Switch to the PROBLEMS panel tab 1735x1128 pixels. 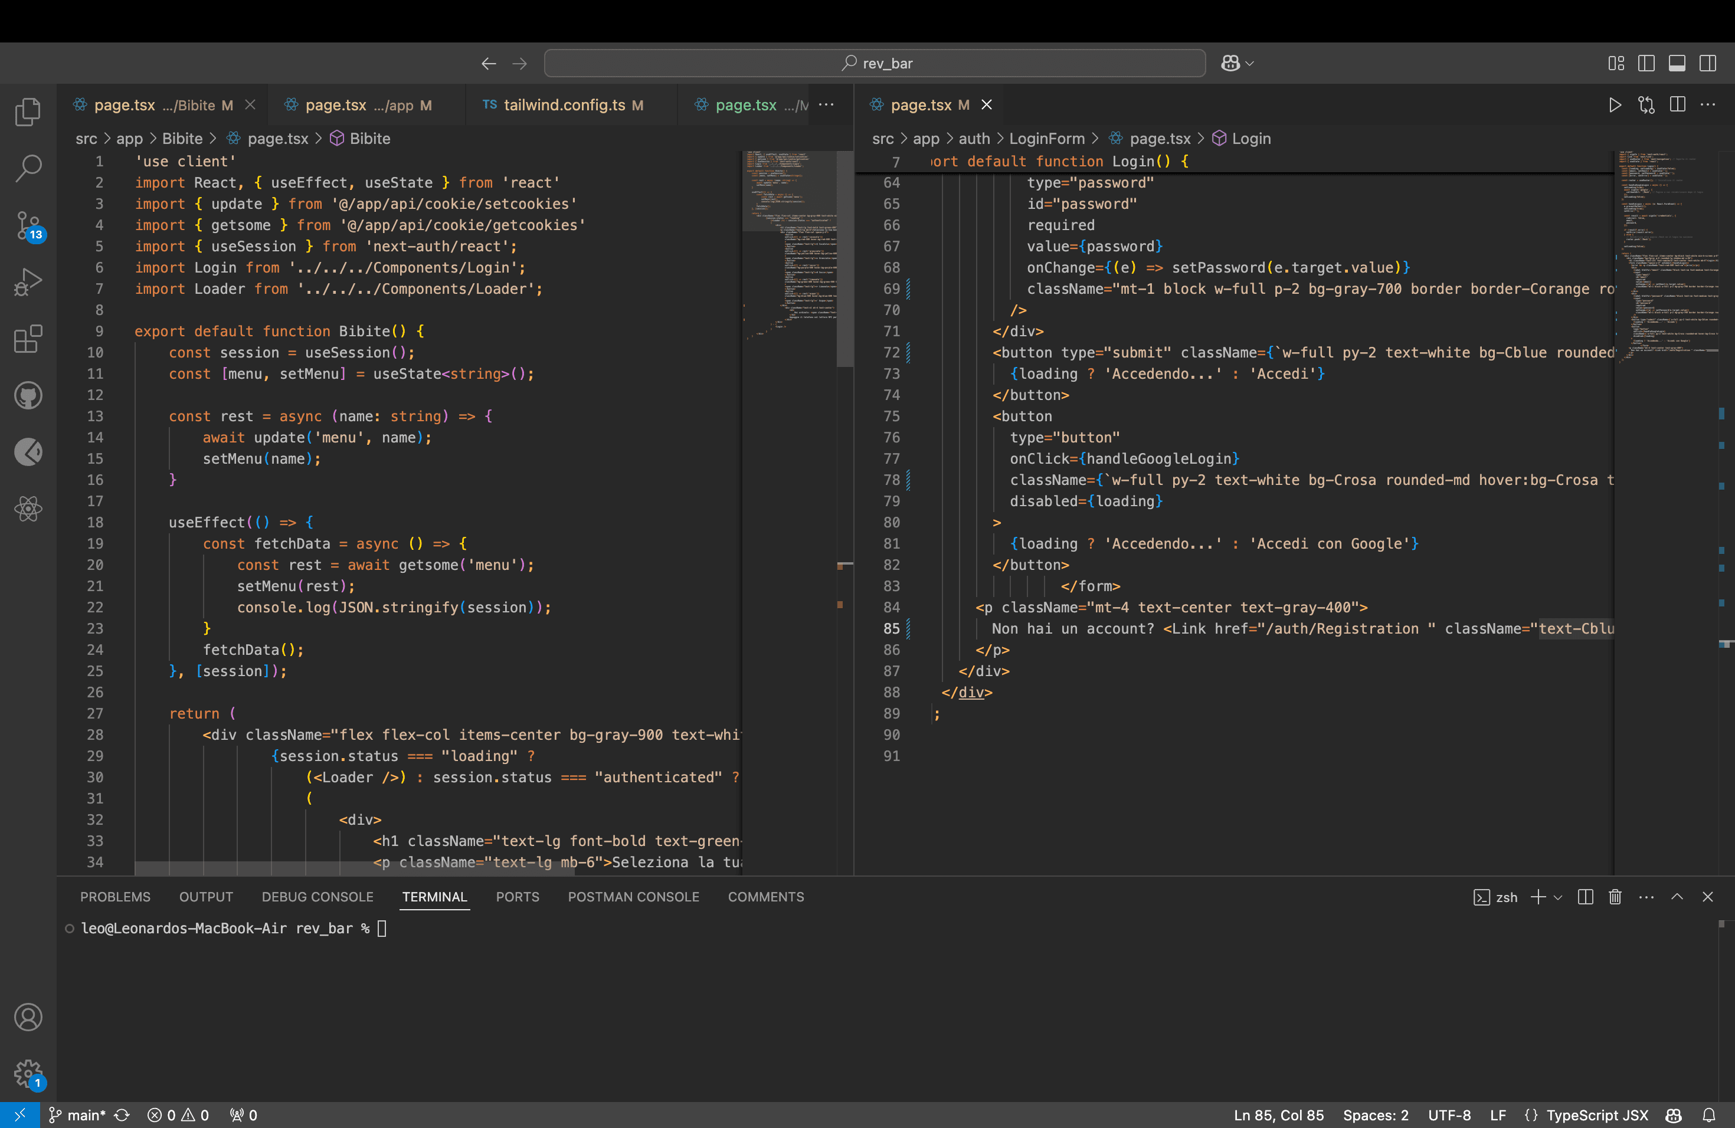click(x=115, y=897)
